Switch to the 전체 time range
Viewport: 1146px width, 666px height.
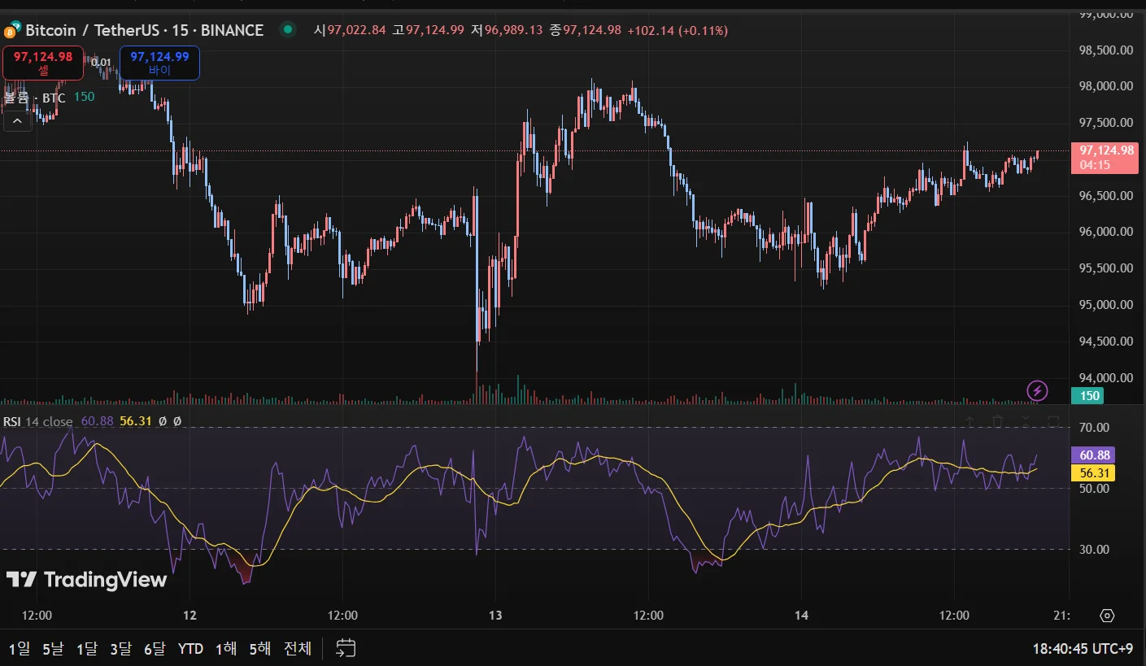tap(297, 649)
